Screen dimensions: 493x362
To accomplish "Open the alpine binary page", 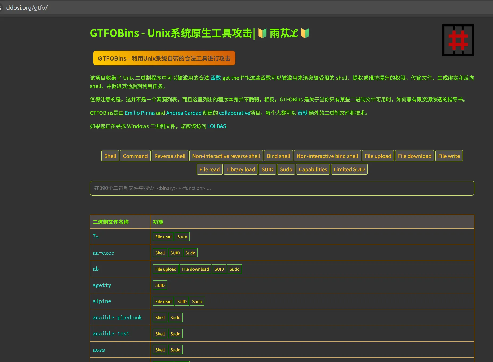I will click(x=102, y=301).
